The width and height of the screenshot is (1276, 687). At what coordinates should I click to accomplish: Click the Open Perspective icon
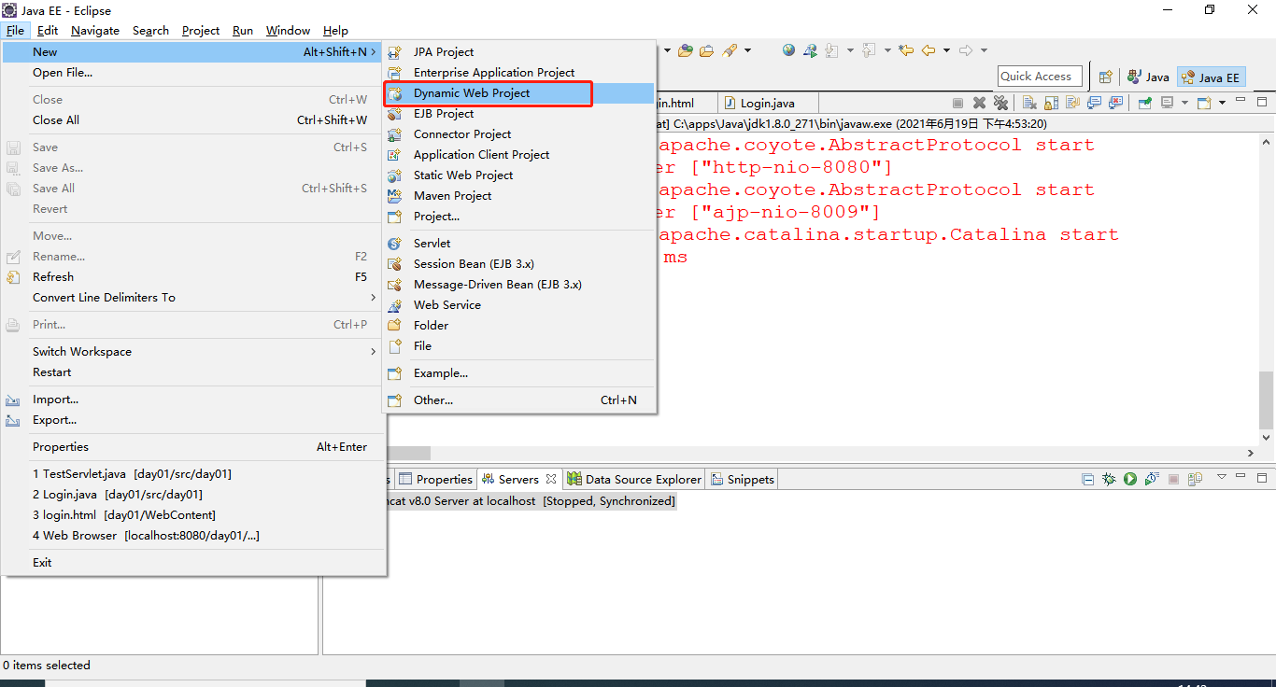tap(1105, 77)
